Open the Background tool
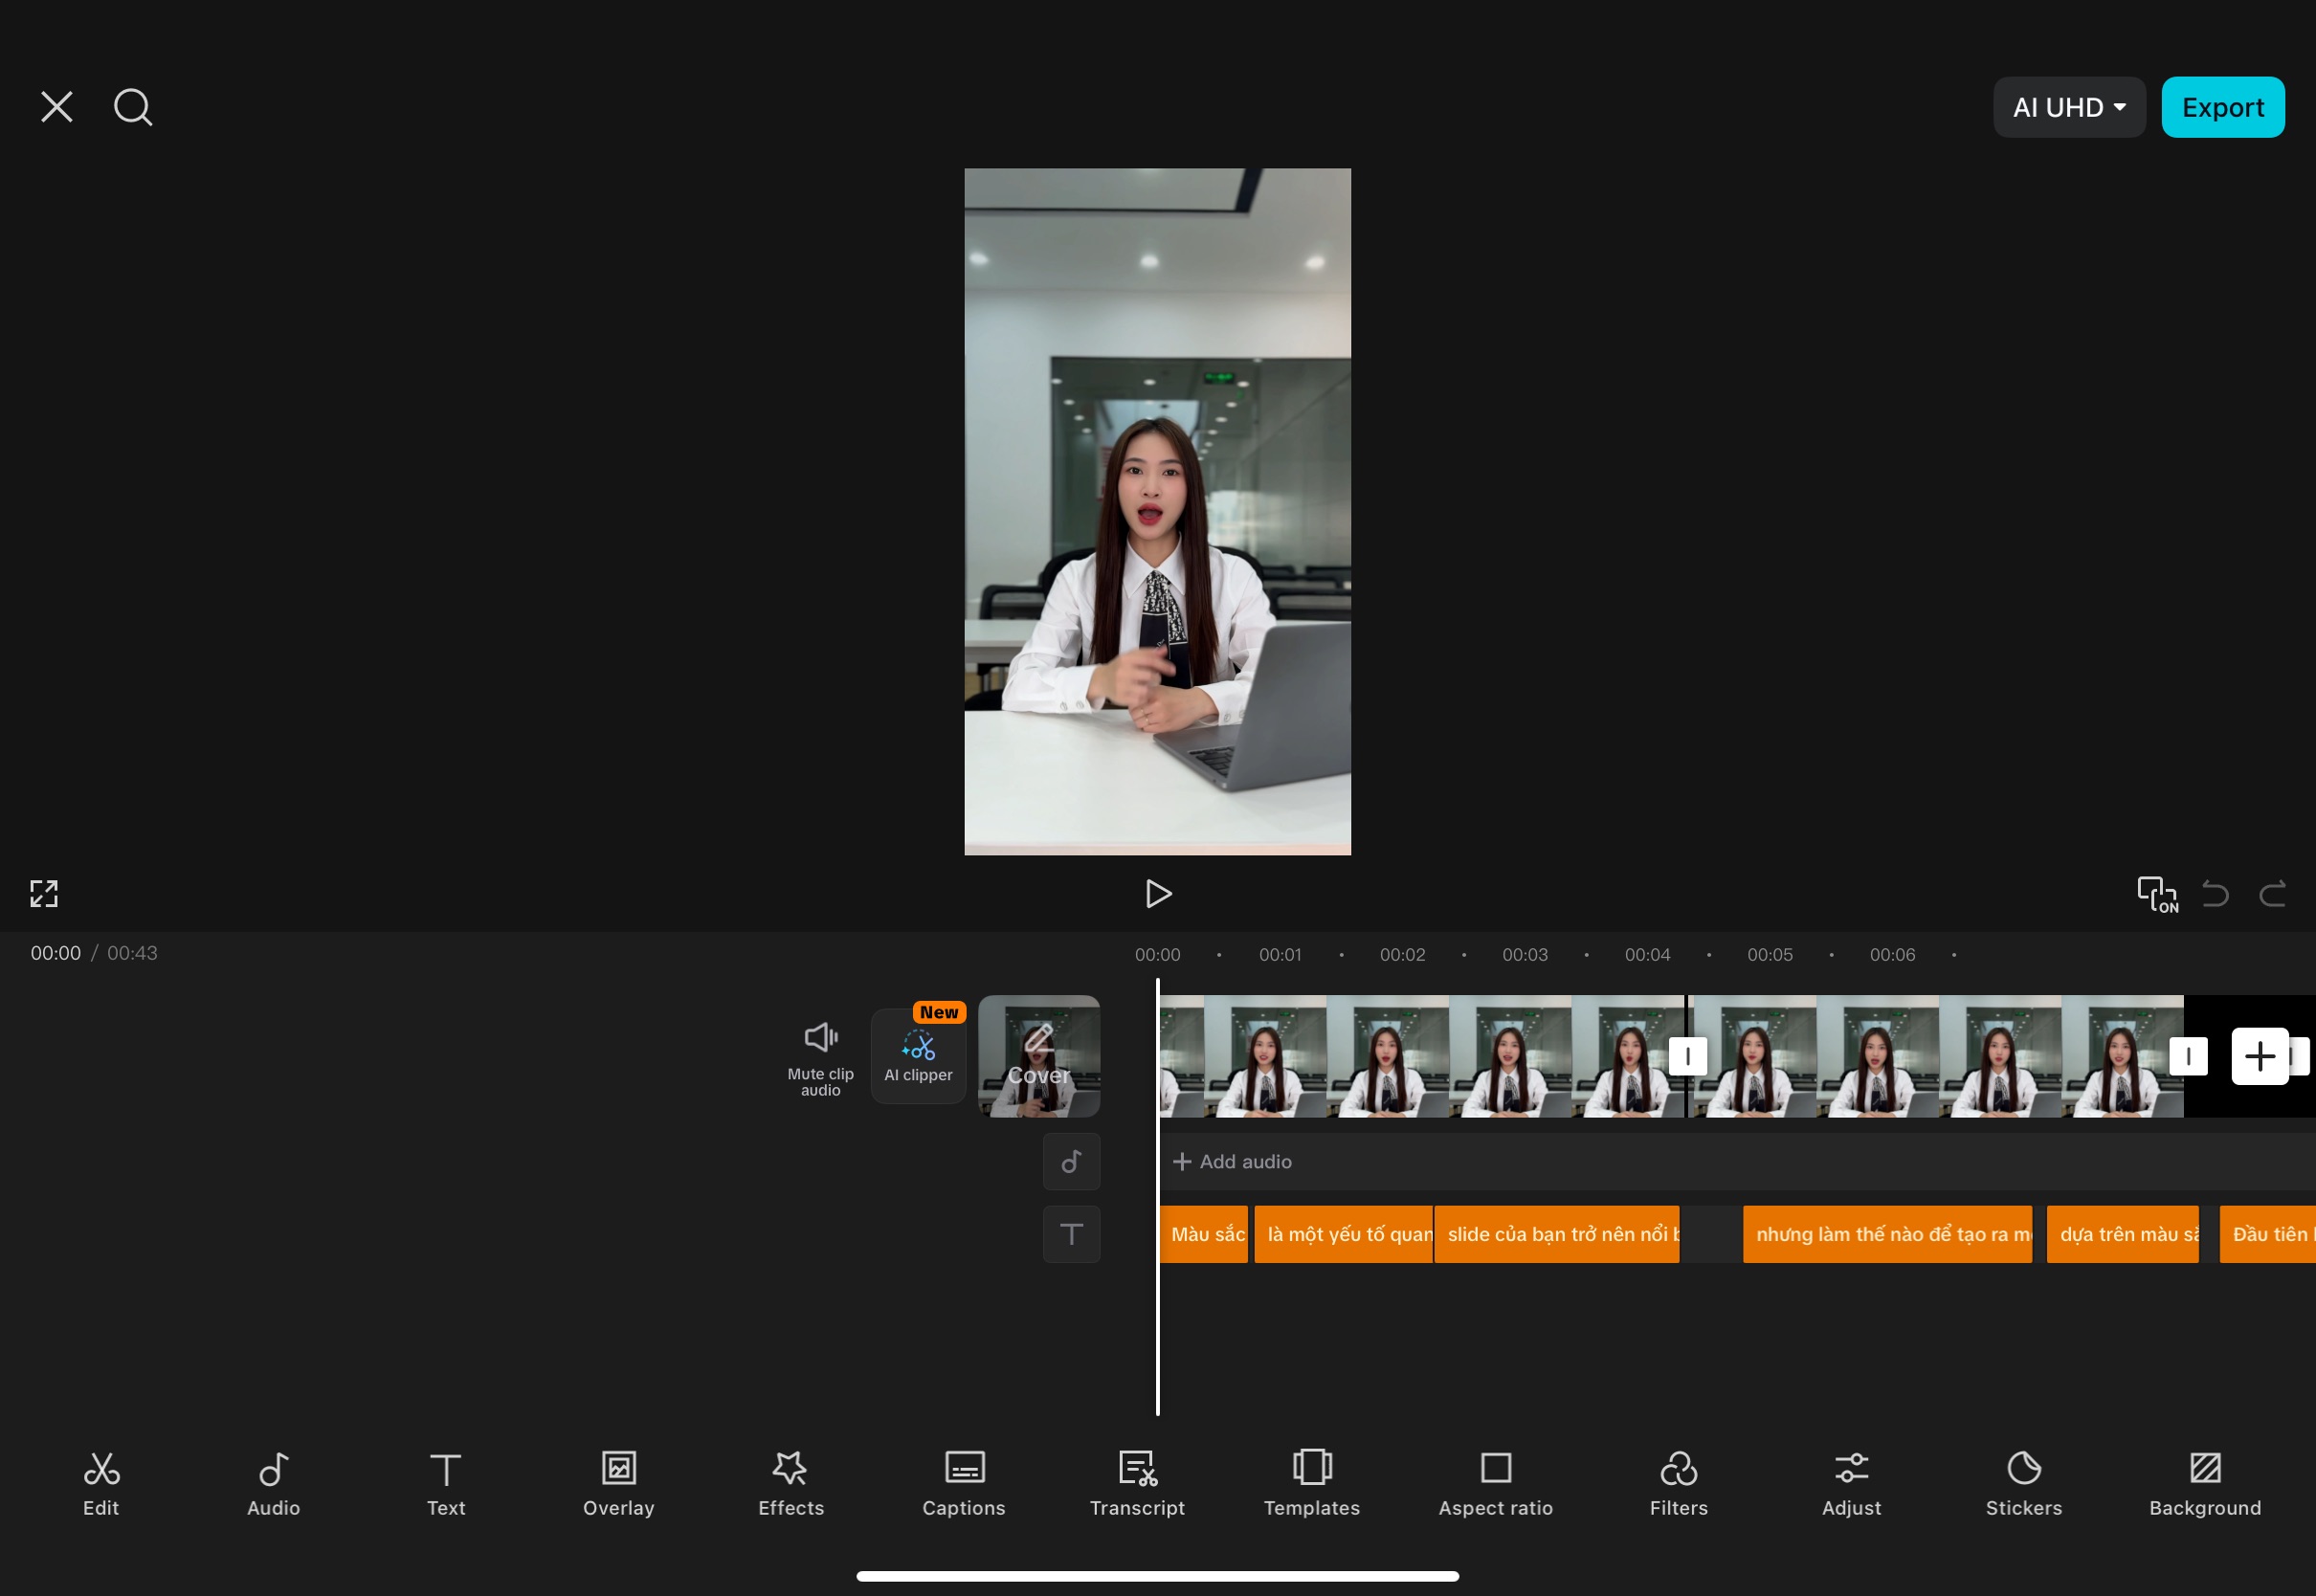2316x1596 pixels. point(2204,1484)
